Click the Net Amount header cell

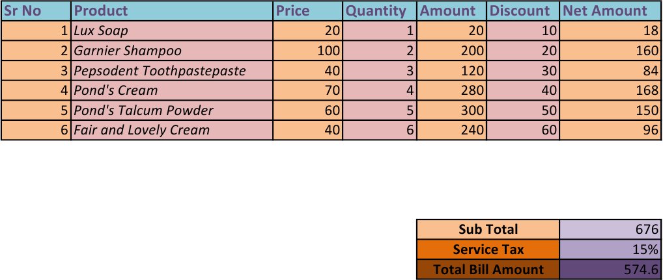pos(611,10)
